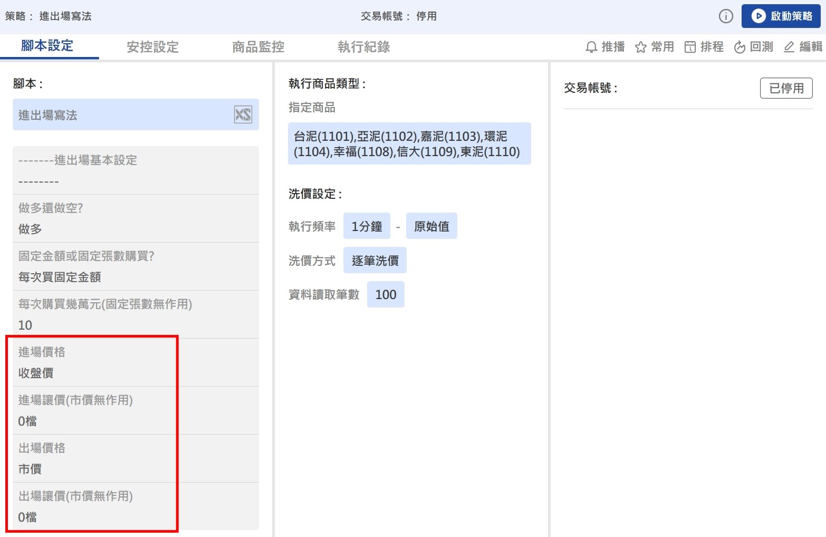
Task: Click the 進場價格 收盤價 setting row
Action: coord(136,363)
